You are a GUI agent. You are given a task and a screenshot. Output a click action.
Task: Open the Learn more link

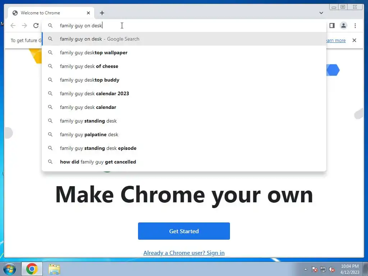[x=336, y=40]
